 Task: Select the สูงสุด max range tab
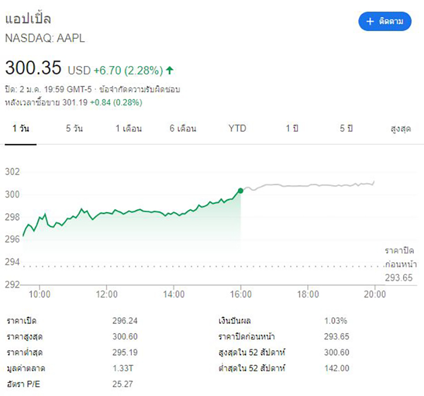coord(401,129)
